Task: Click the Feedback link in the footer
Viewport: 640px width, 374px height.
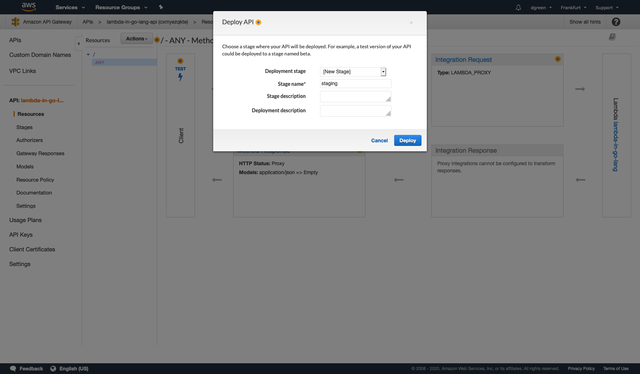Action: click(31, 369)
